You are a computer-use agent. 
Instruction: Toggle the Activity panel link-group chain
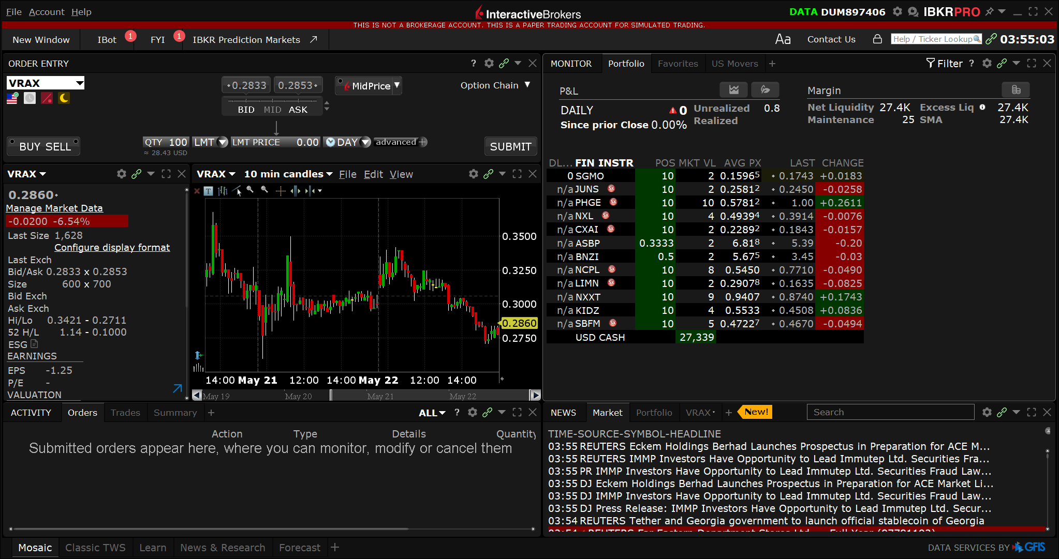tap(487, 412)
